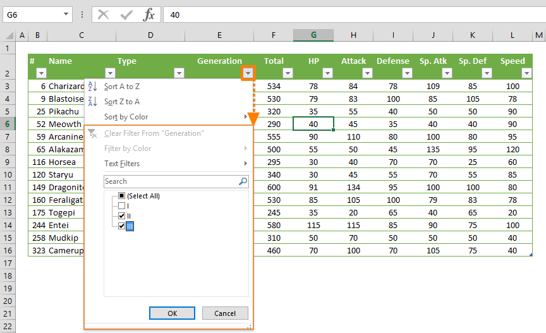Open the Speed column filter dropdown
The image size is (546, 333).
click(526, 73)
